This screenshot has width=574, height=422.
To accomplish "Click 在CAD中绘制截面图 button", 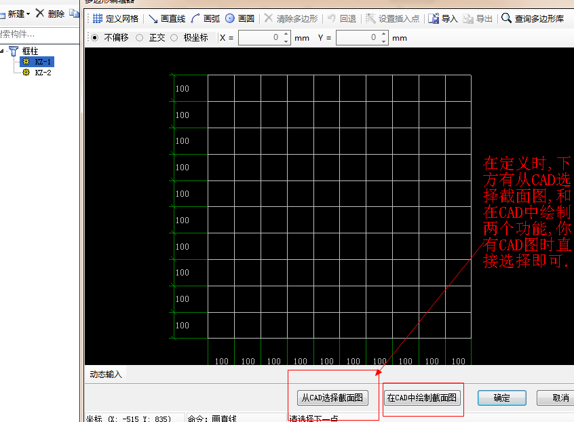I will pos(422,398).
